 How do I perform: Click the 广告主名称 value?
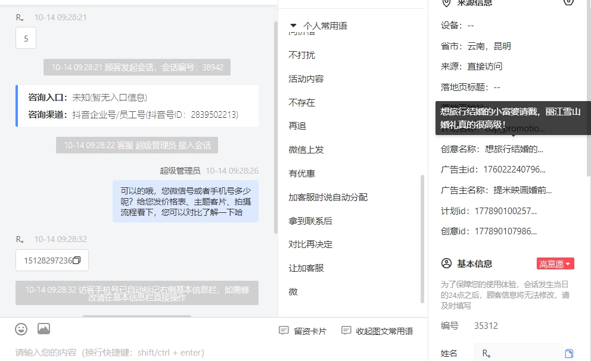tap(522, 190)
